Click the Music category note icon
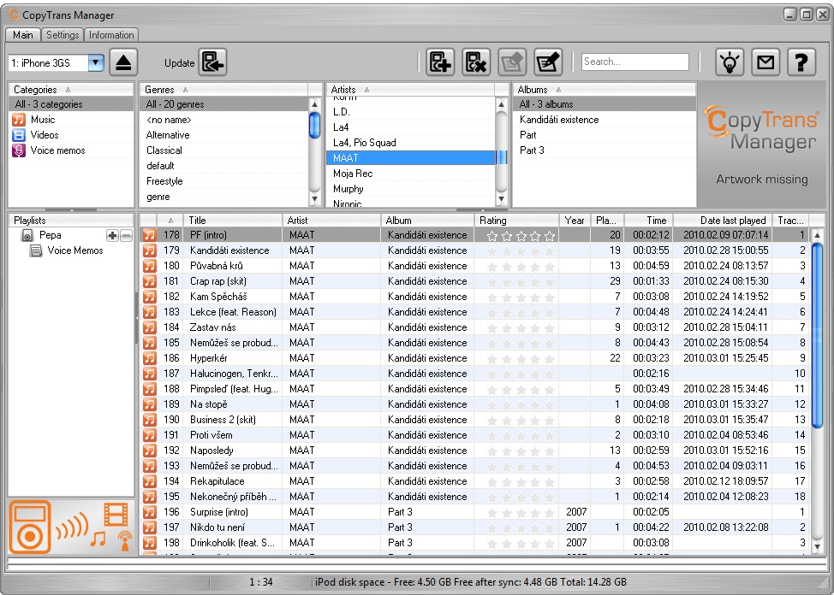 click(x=19, y=120)
